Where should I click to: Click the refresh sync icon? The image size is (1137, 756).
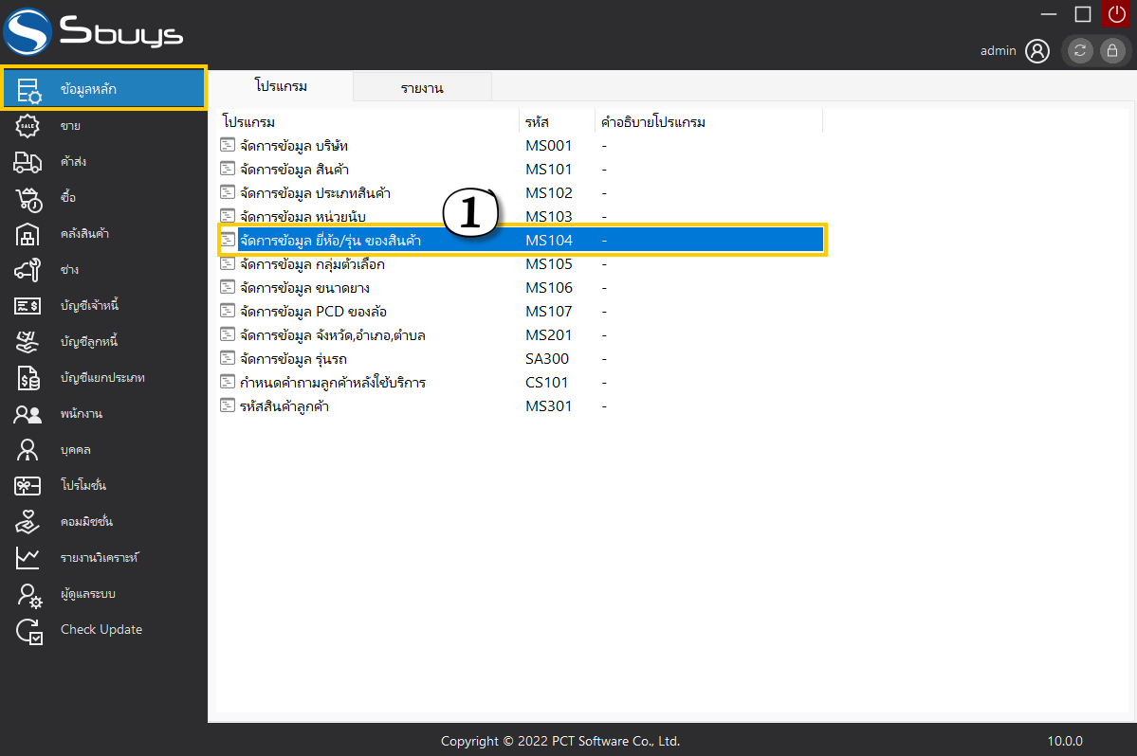click(1080, 51)
